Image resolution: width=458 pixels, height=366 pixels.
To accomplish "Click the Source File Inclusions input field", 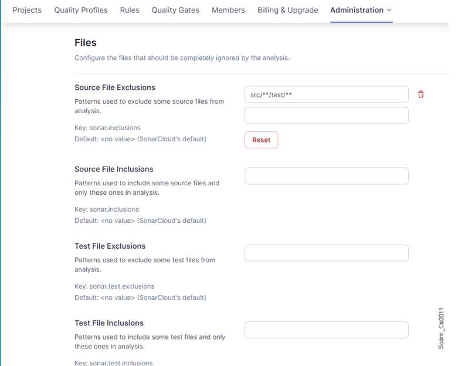I will (326, 176).
